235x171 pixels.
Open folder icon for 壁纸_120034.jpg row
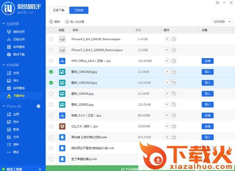point(174,94)
